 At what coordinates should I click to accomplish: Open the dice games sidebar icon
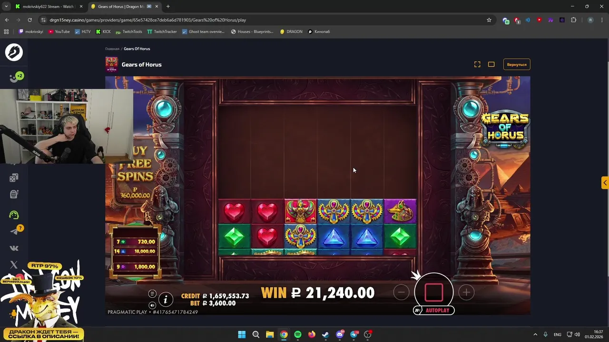14,178
